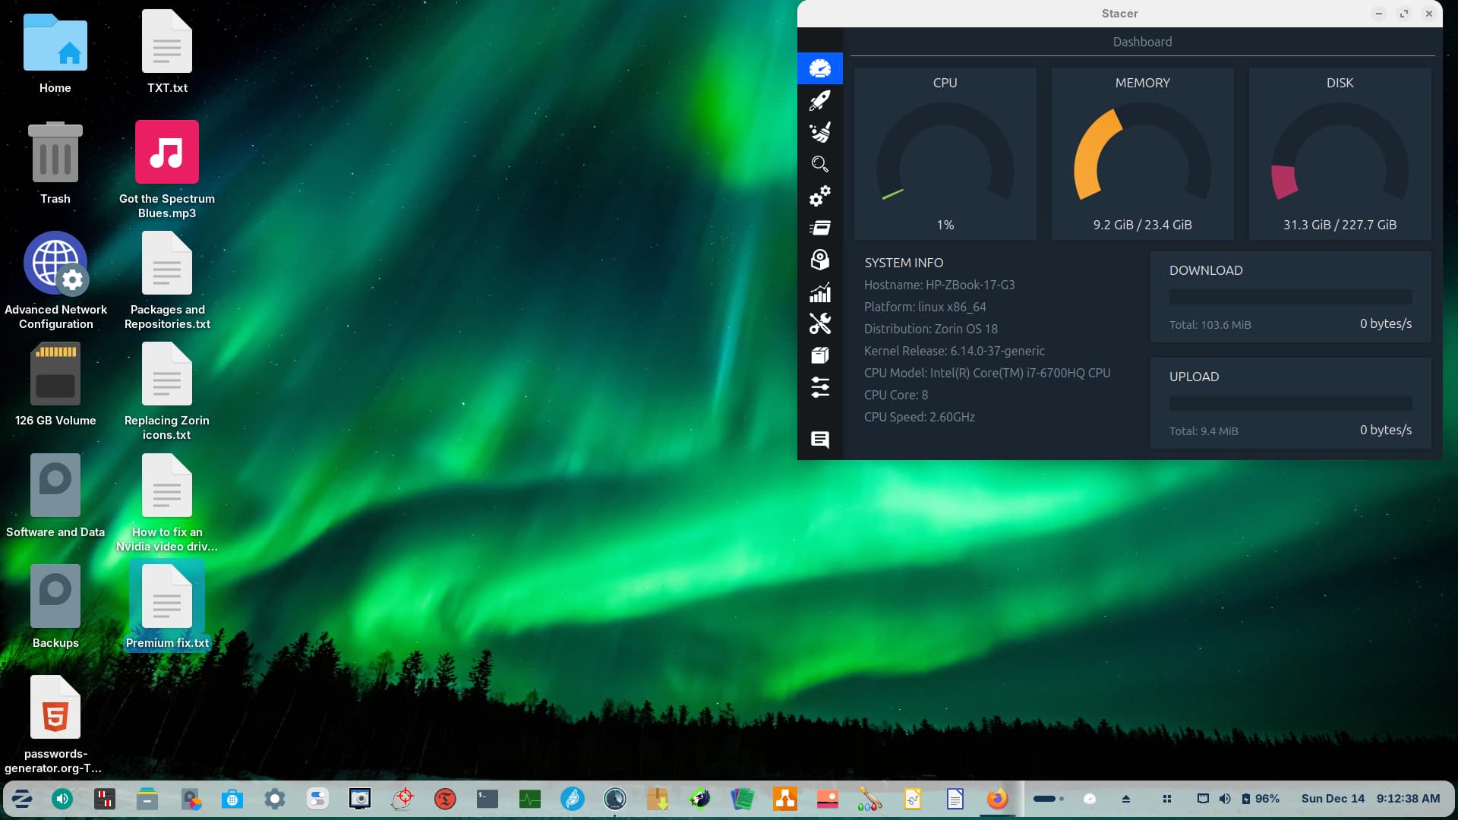The image size is (1458, 820).
Task: Open Stacer Settings sliders icon
Action: coord(819,387)
